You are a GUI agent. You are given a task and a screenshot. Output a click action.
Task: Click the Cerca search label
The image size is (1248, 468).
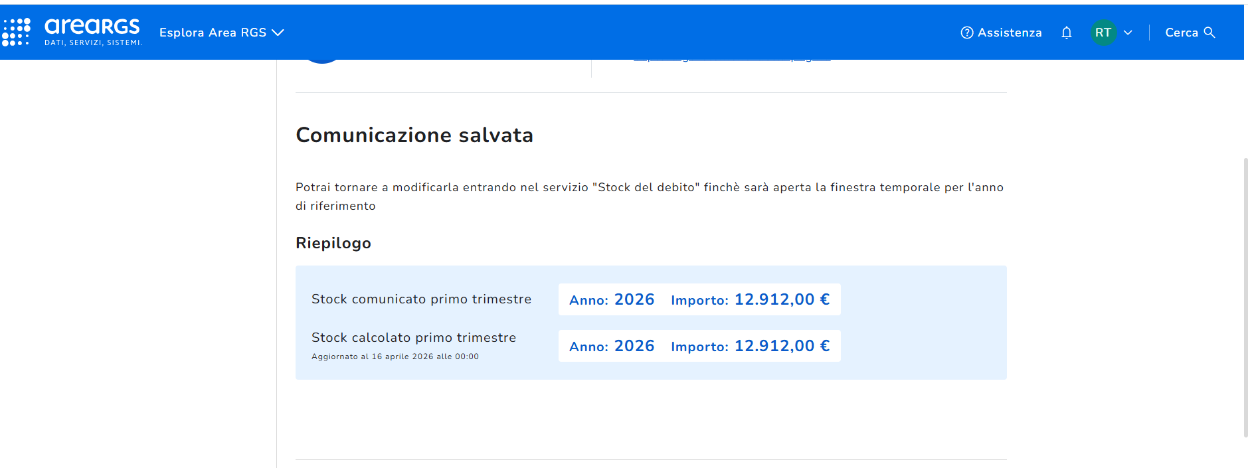(1182, 33)
